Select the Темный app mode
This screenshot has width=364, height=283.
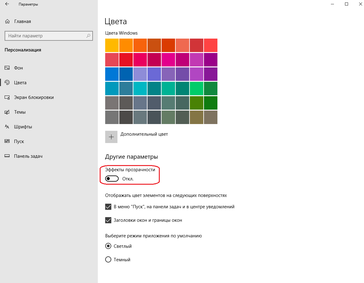[x=108, y=259]
